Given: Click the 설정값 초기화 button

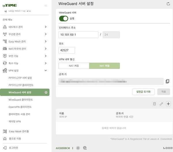Looking at the screenshot, I should [x=143, y=92].
